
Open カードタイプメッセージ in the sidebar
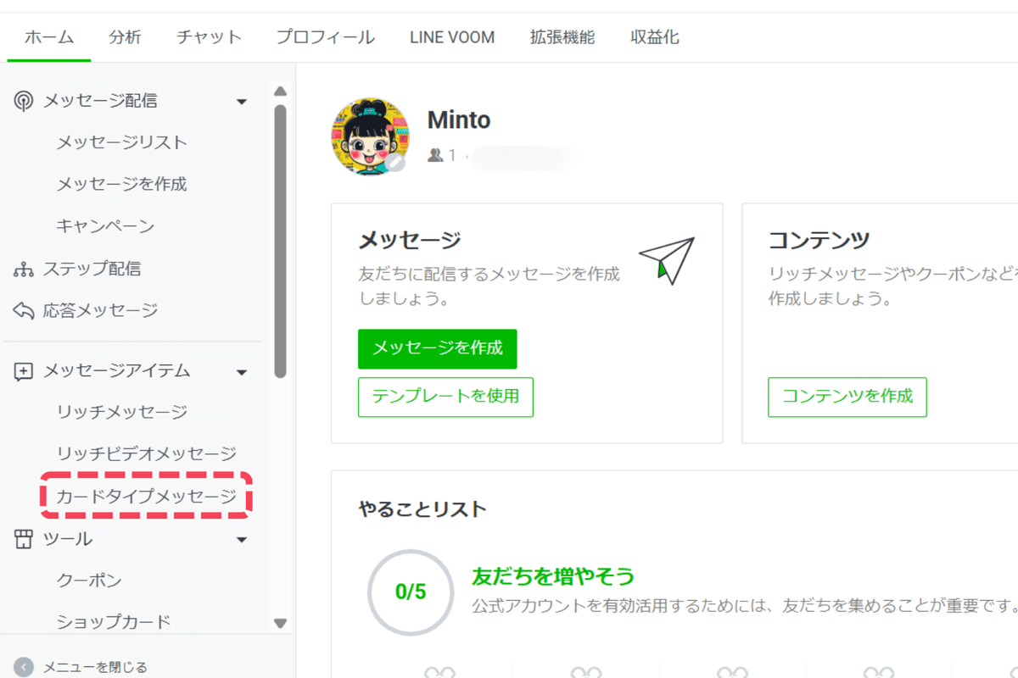[x=147, y=497]
